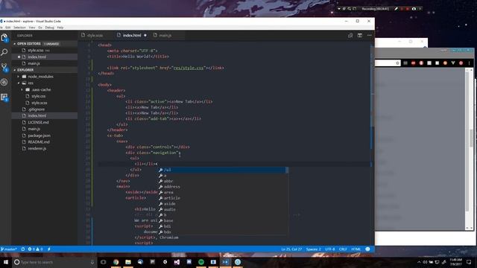
Task: Open .gitignore in the explorer
Action: click(x=37, y=109)
